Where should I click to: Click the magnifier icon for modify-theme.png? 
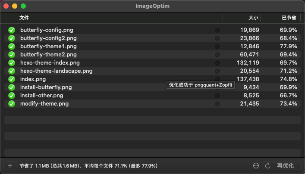coord(217,104)
